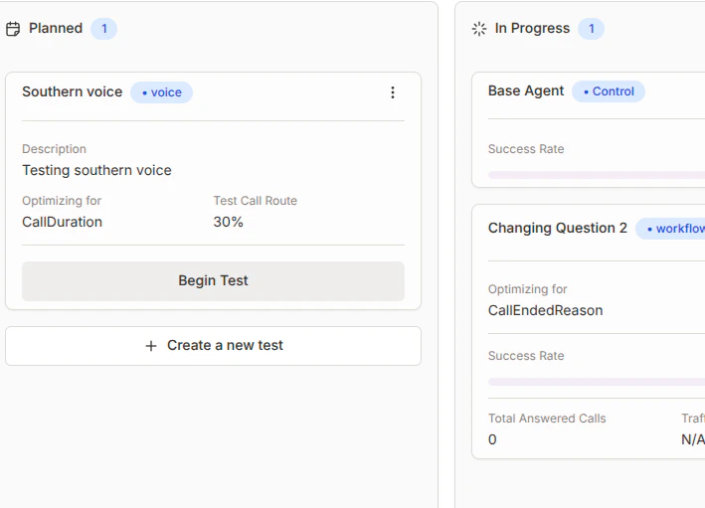The width and height of the screenshot is (705, 508).
Task: Click the In Progress column heading
Action: point(532,28)
